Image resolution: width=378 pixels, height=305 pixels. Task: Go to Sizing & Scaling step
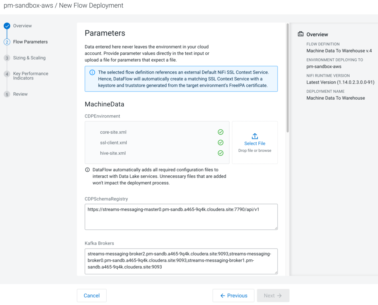(29, 58)
